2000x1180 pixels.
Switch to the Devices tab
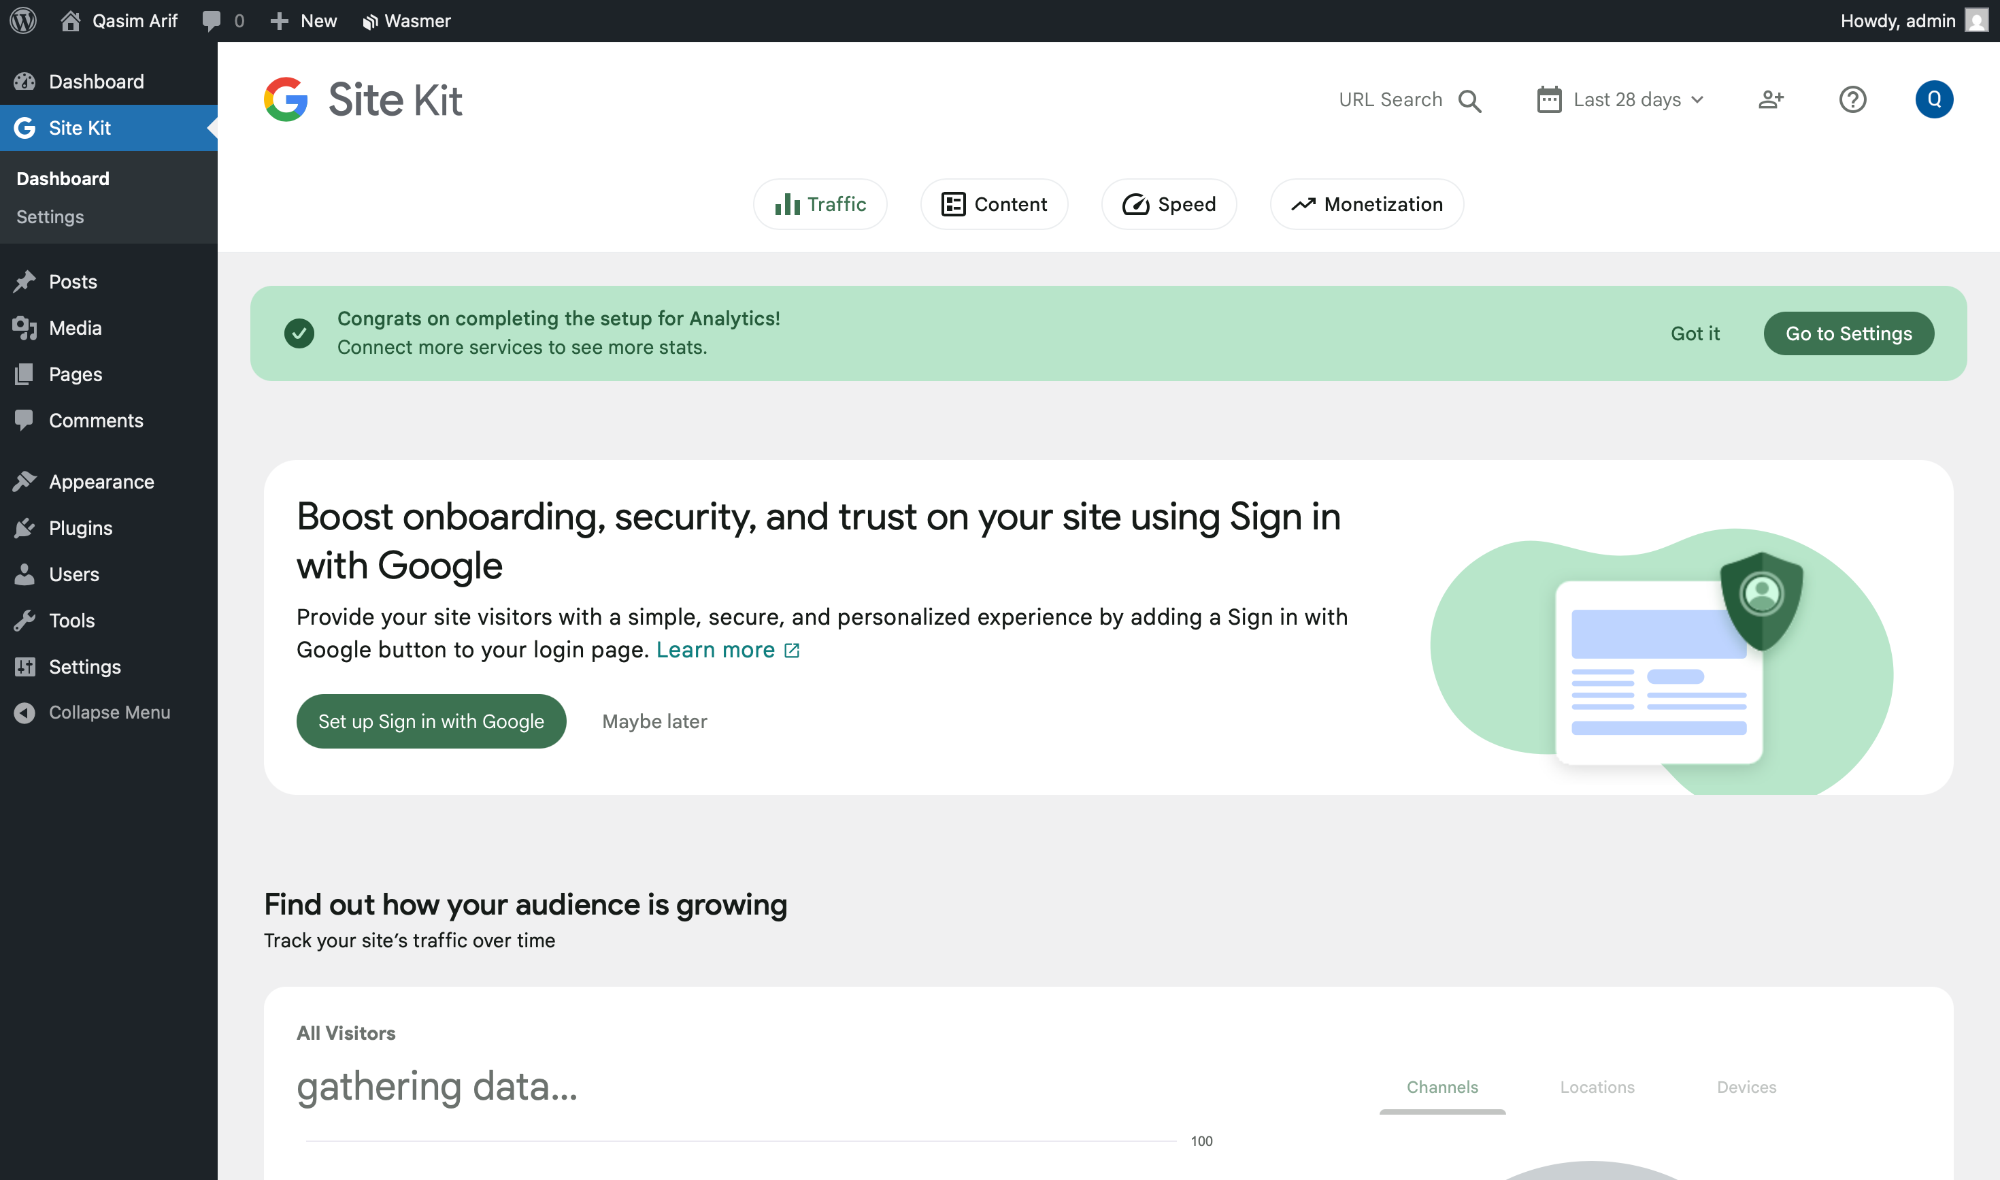(x=1746, y=1087)
